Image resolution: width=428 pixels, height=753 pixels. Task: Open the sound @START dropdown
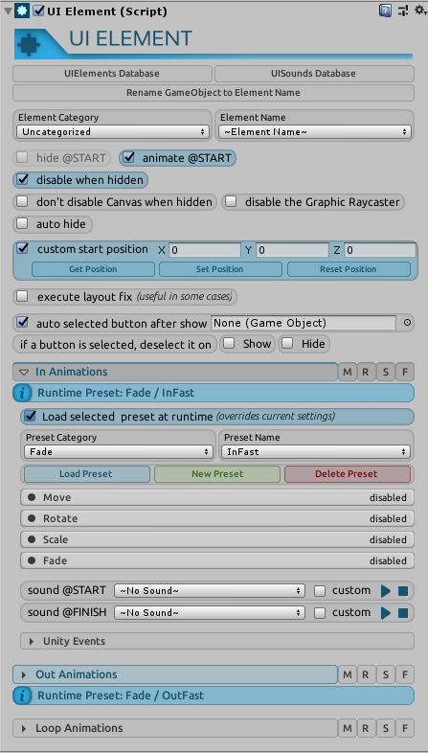coord(209,591)
